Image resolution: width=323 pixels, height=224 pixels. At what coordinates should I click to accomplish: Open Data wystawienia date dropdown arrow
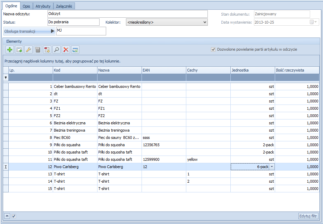click(316, 22)
